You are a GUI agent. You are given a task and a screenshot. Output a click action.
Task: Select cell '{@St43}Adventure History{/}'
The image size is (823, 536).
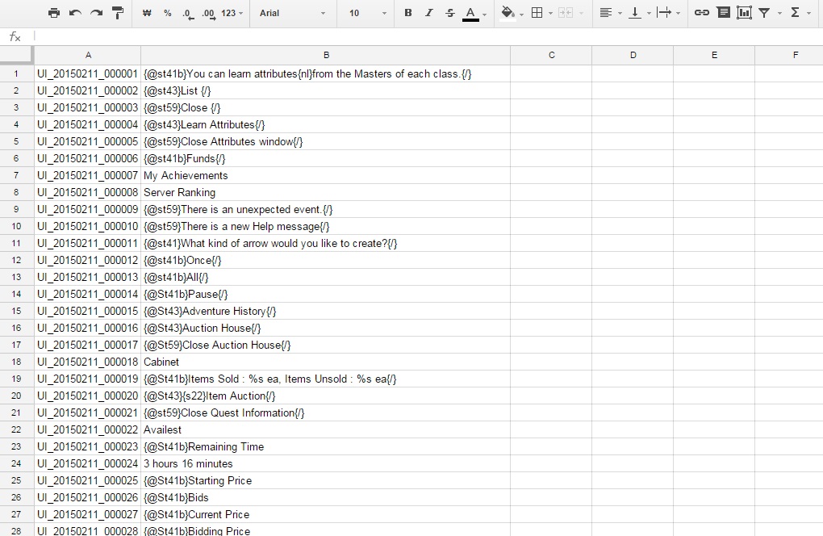(x=326, y=312)
